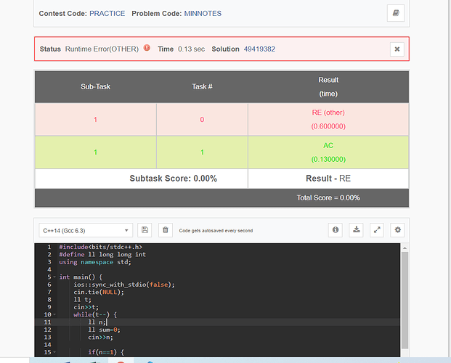Image resolution: width=451 pixels, height=363 pixels.
Task: Click the book icon beside Problem Code
Action: click(x=396, y=13)
